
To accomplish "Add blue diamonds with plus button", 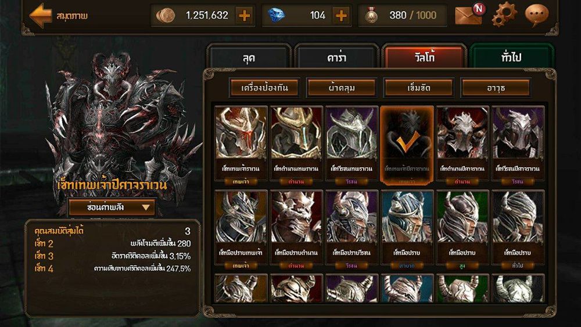I will coord(341,16).
